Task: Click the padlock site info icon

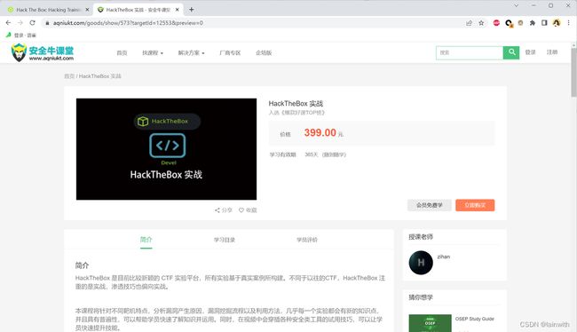Action: [x=47, y=23]
